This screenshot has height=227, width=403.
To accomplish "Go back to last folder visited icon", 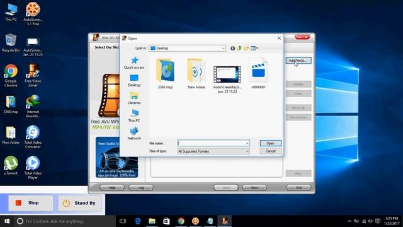I will 232,48.
